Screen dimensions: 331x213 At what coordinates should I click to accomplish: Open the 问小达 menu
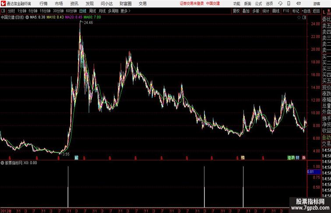click(x=107, y=3)
